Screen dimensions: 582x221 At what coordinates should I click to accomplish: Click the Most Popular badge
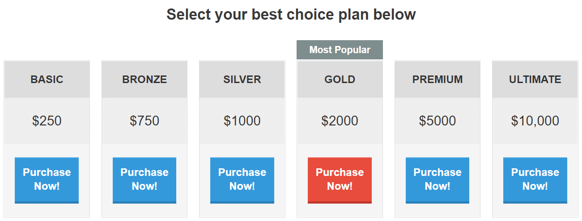340,50
